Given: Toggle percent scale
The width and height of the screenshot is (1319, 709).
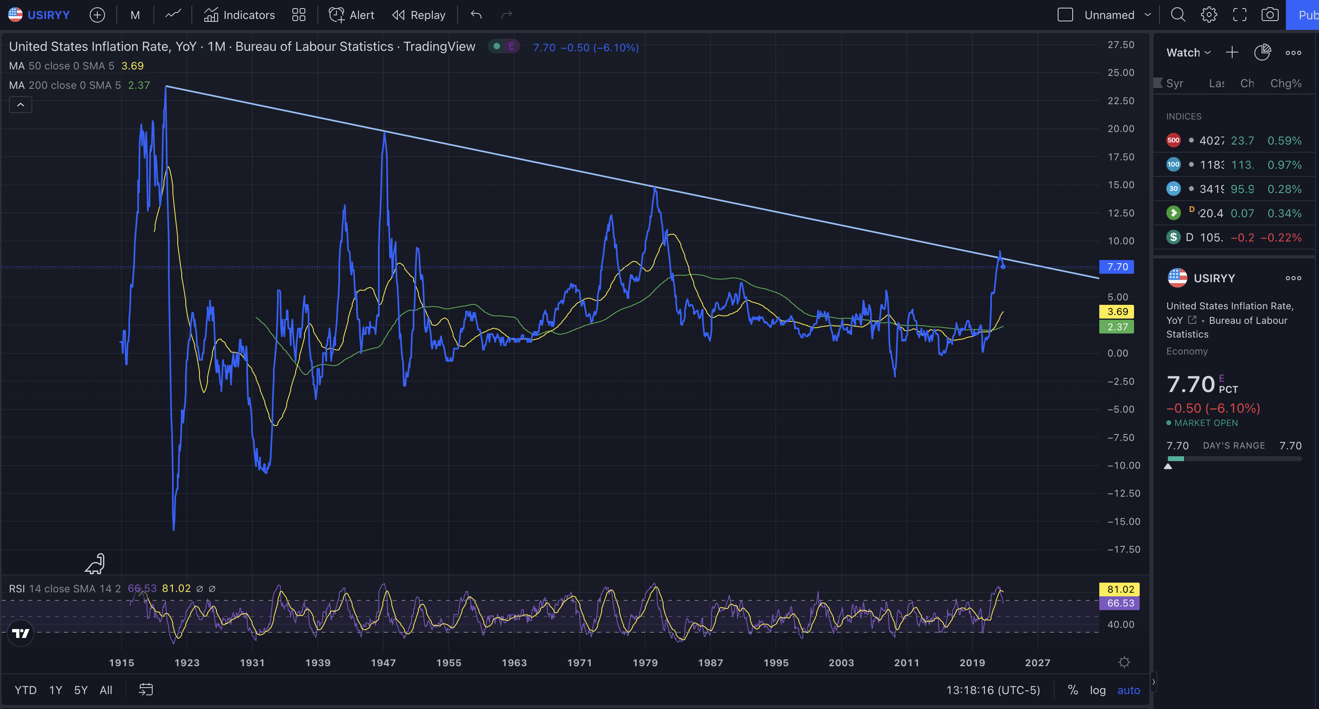Looking at the screenshot, I should pyautogui.click(x=1073, y=690).
